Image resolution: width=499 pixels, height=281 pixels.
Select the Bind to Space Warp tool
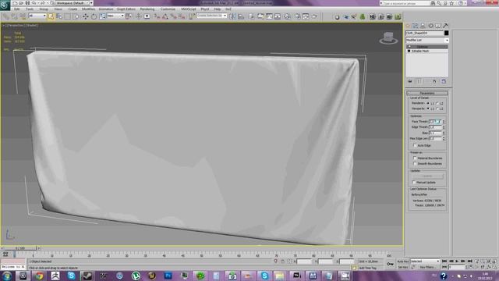pos(23,16)
